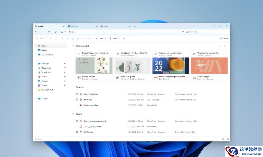Open the Gallery item in the sidebar
Screen dimensions: 263x157
click(x=44, y=50)
